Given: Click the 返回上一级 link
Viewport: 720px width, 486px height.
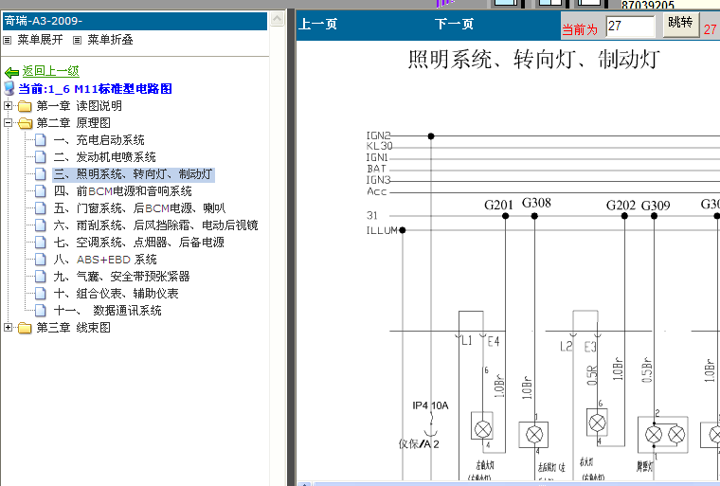Looking at the screenshot, I should click(x=50, y=71).
